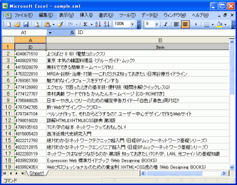This screenshot has width=237, height=185.
Task: Click the Select All corner button
Action: point(8,40)
